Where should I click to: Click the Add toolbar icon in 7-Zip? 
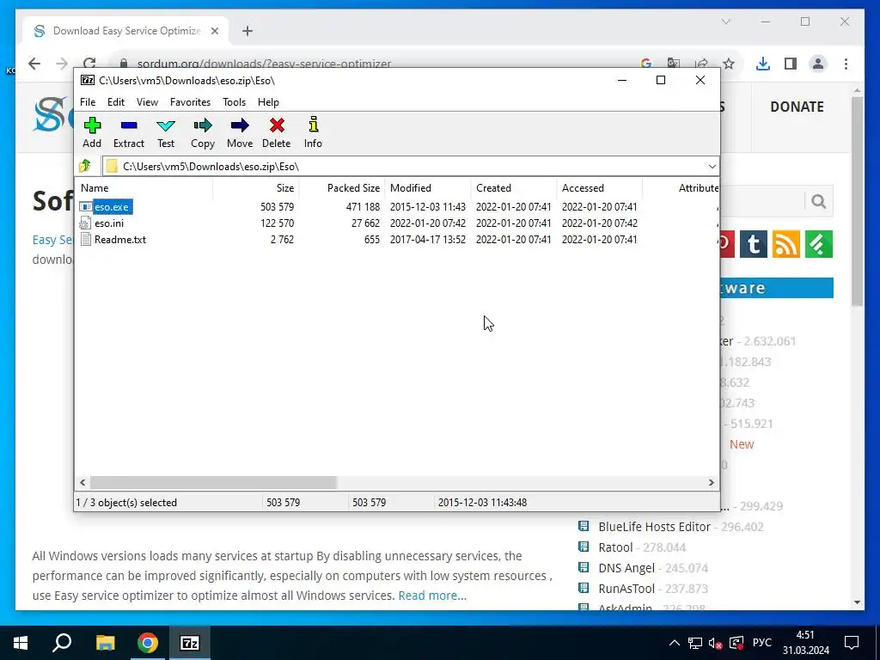click(92, 125)
